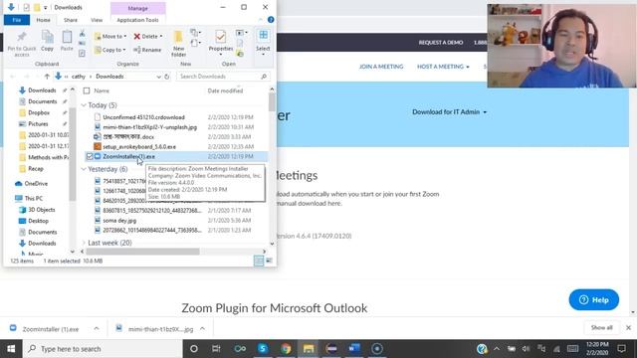
Task: Open Download for IT Admin dropdown
Action: 449,112
